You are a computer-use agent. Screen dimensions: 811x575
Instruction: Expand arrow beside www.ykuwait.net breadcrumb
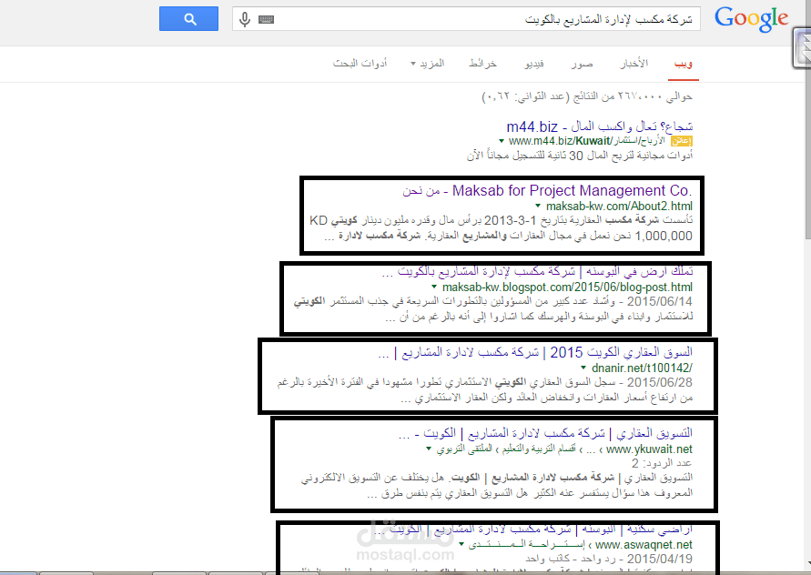[429, 449]
